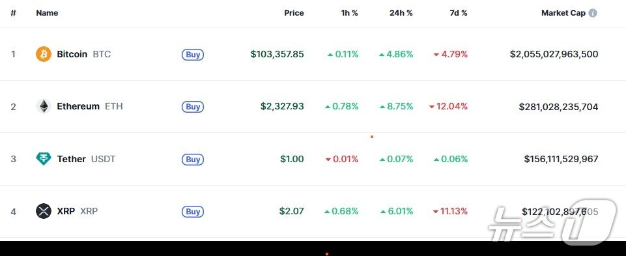Click the XRP black logo icon

point(44,211)
